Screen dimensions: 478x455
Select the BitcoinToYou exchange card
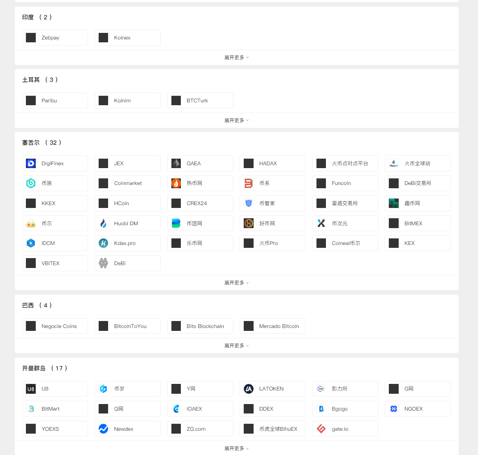pyautogui.click(x=128, y=326)
